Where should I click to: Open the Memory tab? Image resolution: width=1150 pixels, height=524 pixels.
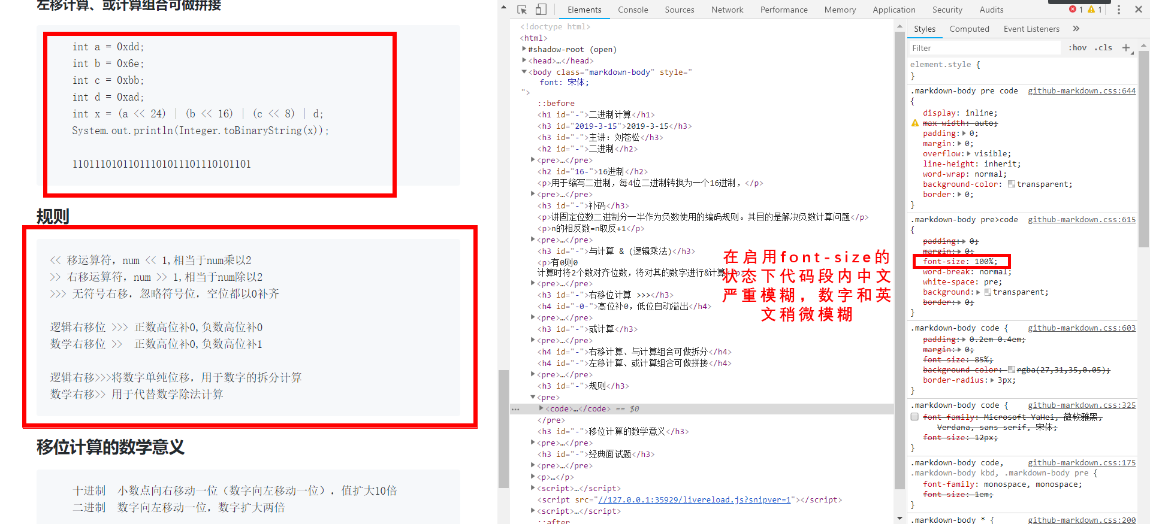point(840,10)
